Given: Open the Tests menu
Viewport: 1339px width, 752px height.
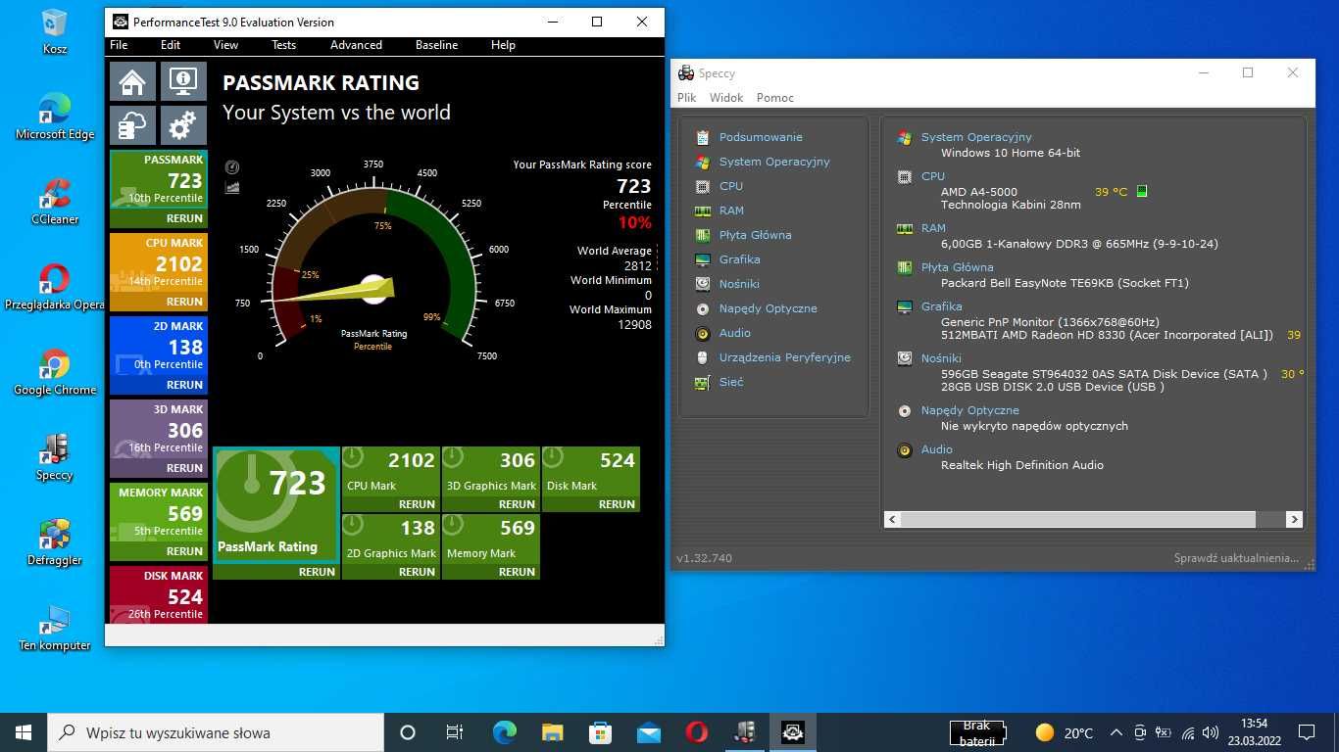Looking at the screenshot, I should point(283,45).
